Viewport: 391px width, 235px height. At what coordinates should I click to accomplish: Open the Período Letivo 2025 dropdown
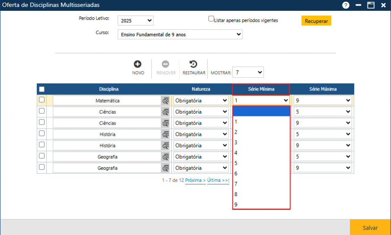(135, 21)
